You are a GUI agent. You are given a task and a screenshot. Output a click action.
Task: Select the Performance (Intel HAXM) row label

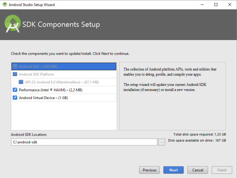tap(50, 90)
